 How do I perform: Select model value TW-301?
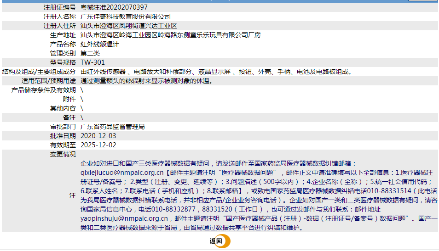[x=92, y=62]
